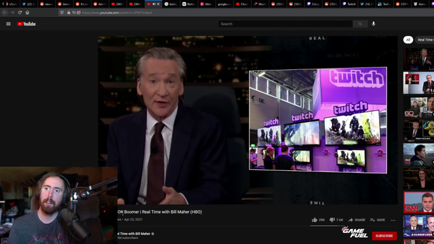This screenshot has height=244, width=434.
Task: Click the red SUBSCRIBE button
Action: (384, 236)
